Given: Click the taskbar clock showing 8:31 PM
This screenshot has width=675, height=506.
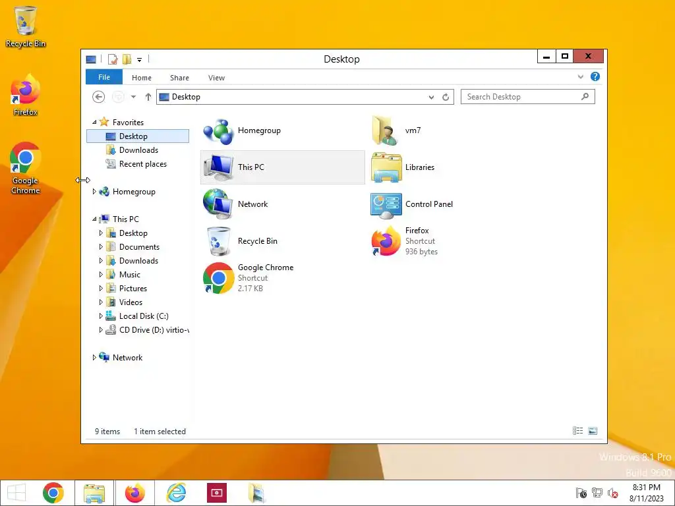Looking at the screenshot, I should [x=646, y=493].
